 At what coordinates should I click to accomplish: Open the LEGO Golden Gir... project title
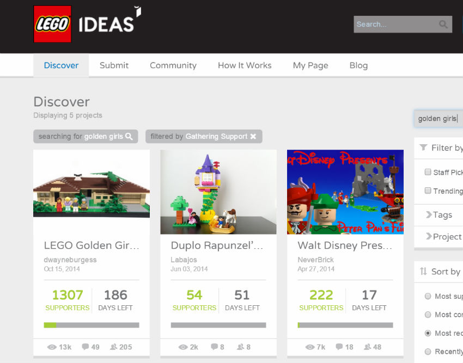coord(92,245)
